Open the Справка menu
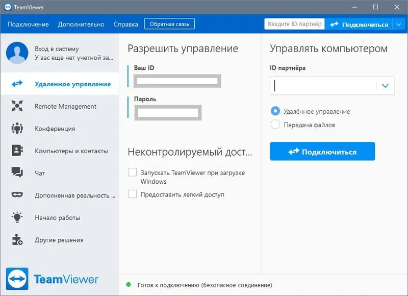Screen dimensions: 408x296 click(x=125, y=24)
